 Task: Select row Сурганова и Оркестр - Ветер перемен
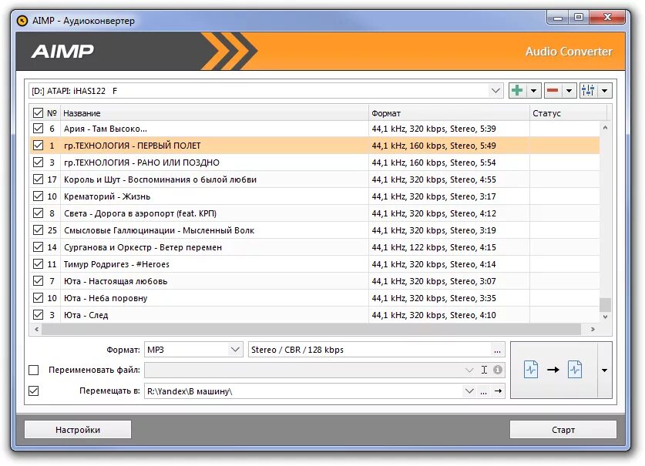314,247
